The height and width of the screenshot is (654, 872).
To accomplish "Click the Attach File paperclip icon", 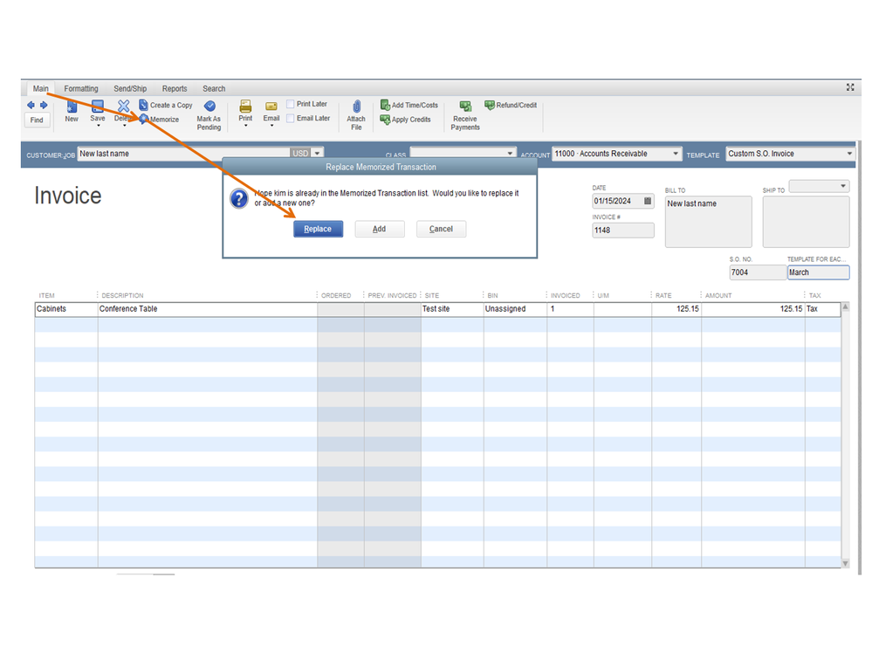I will 356,107.
